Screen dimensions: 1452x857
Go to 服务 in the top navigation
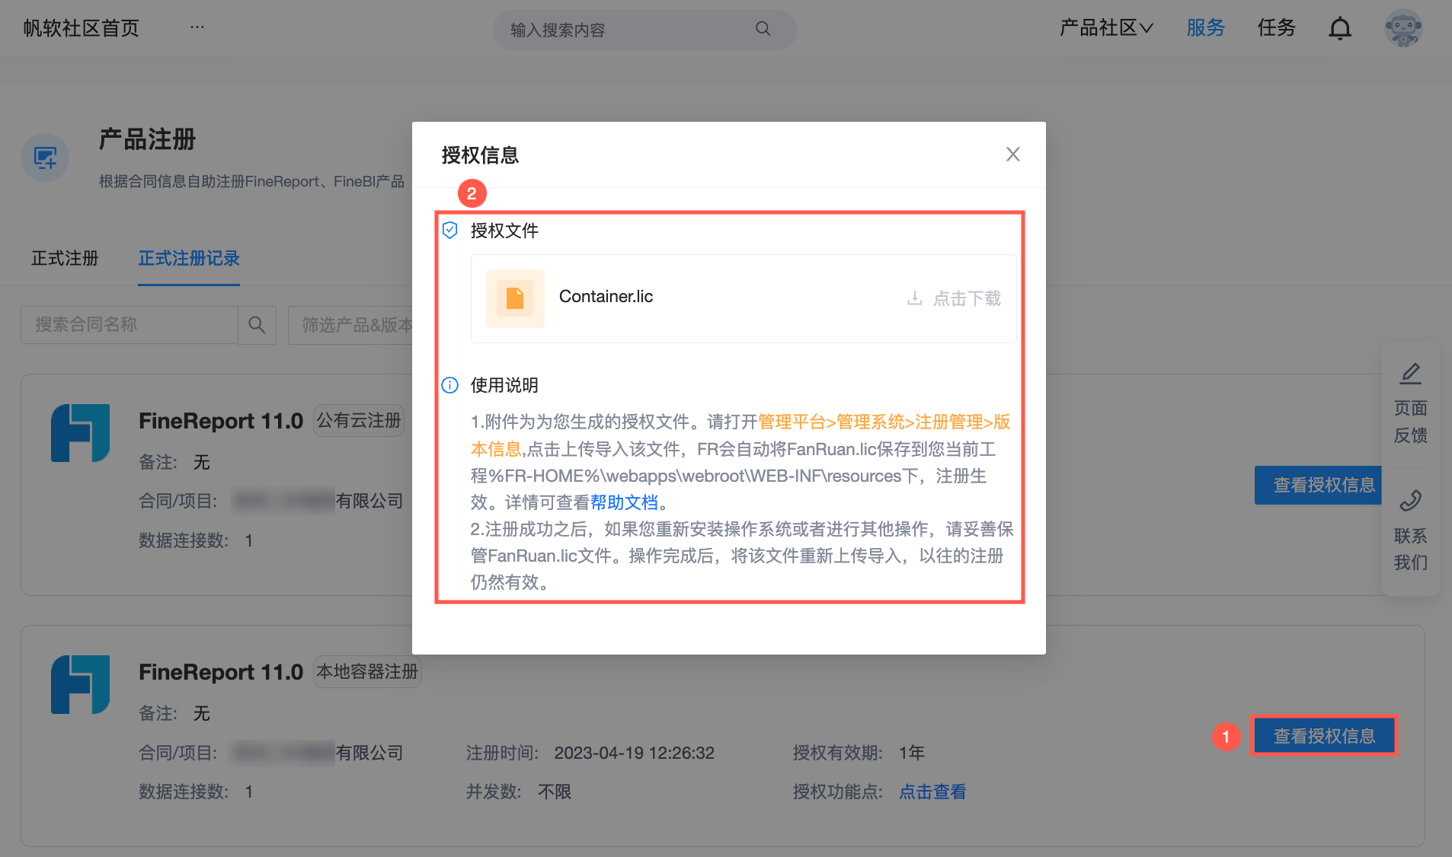(x=1205, y=28)
